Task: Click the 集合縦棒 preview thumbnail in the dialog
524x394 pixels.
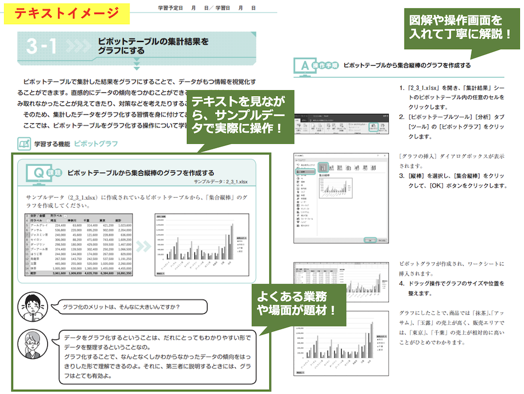Action: click(x=335, y=188)
